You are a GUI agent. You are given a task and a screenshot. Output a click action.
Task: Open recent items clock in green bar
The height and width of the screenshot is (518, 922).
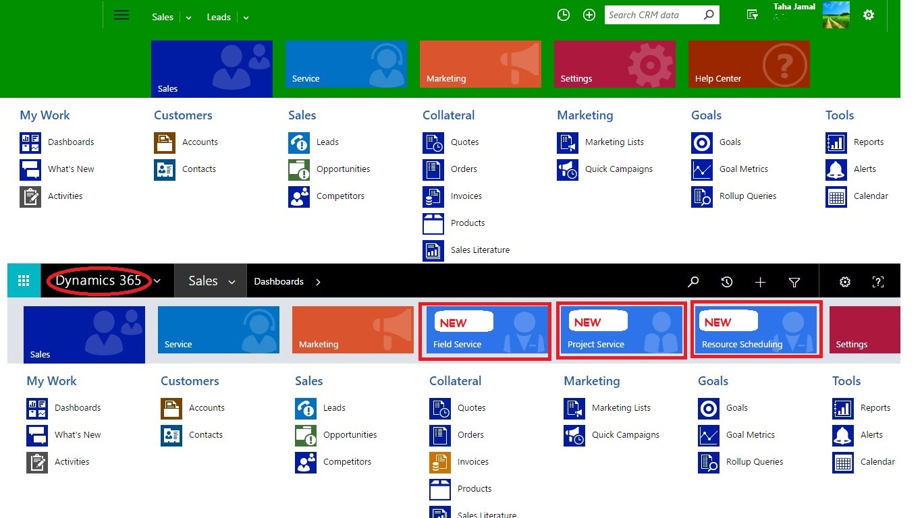(563, 15)
